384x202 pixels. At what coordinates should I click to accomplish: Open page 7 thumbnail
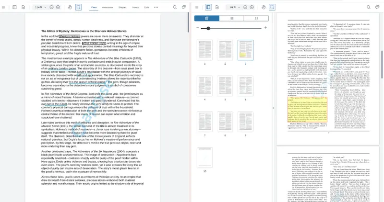[x=205, y=122]
